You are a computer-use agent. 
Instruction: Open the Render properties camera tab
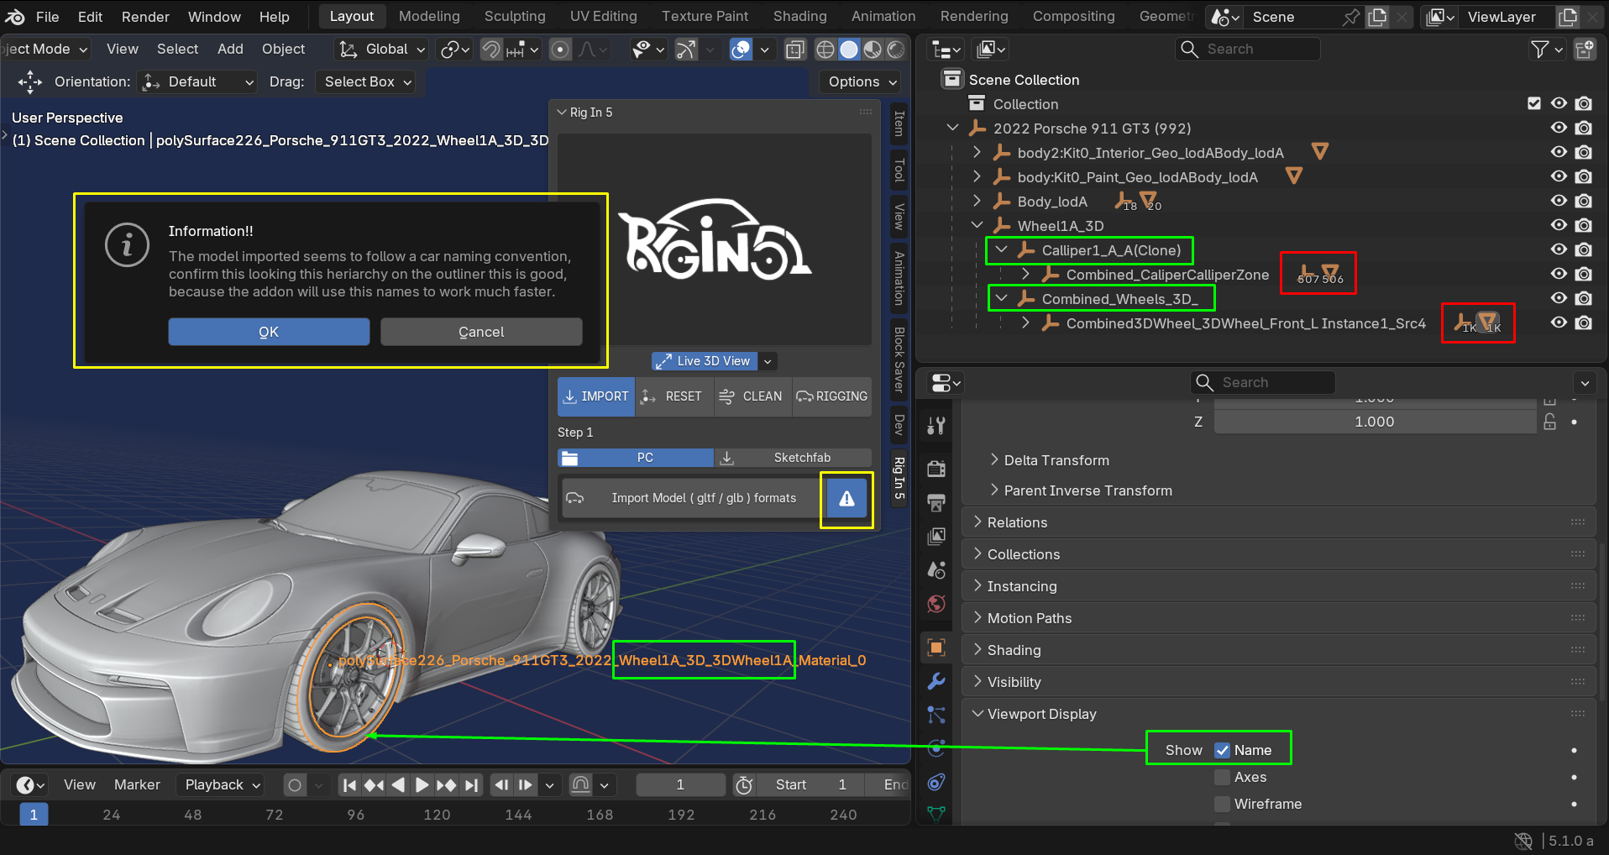pos(936,468)
